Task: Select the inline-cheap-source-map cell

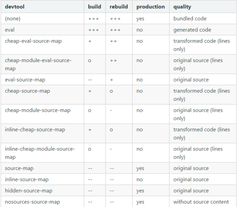Action: 35,130
